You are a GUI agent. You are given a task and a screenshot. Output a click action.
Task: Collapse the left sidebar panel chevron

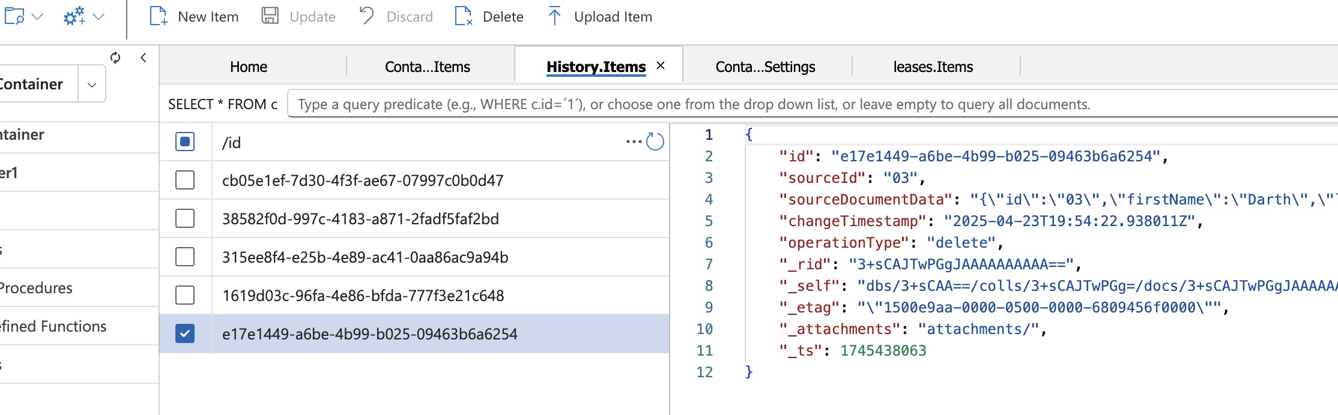(144, 58)
